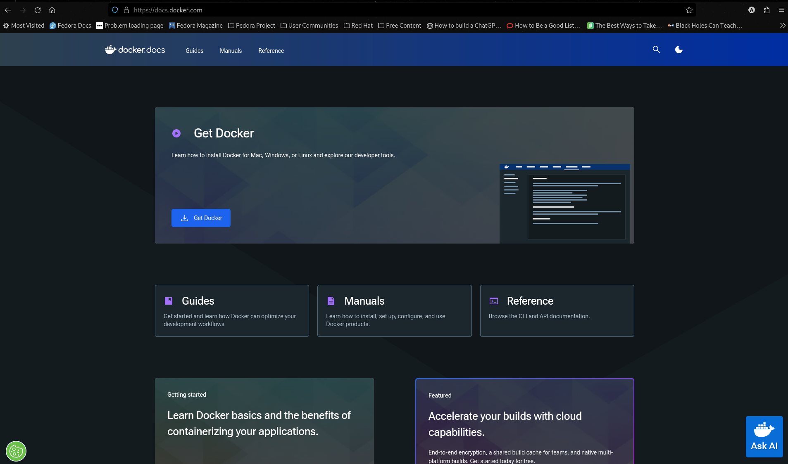Open the Ask AI assistant
This screenshot has height=464, width=788.
(764, 437)
